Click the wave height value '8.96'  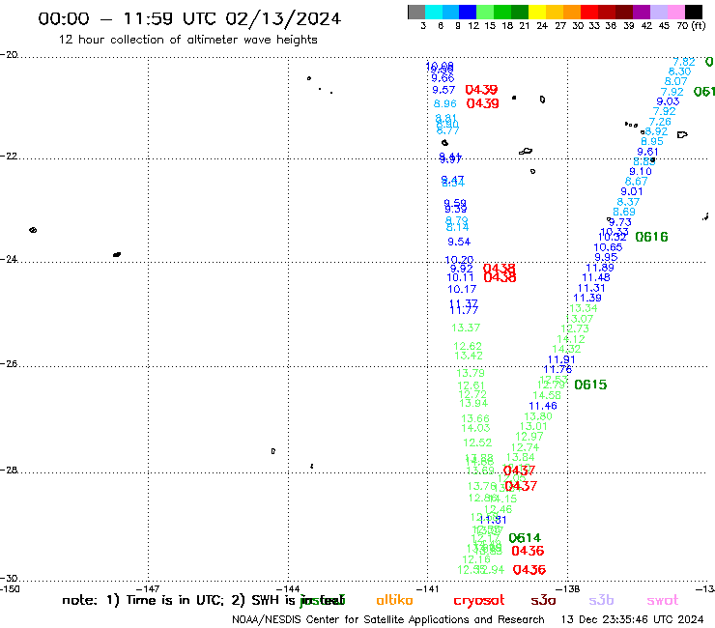point(445,104)
